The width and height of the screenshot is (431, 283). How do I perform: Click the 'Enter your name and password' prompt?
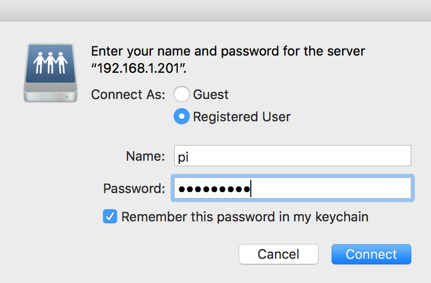(x=227, y=51)
